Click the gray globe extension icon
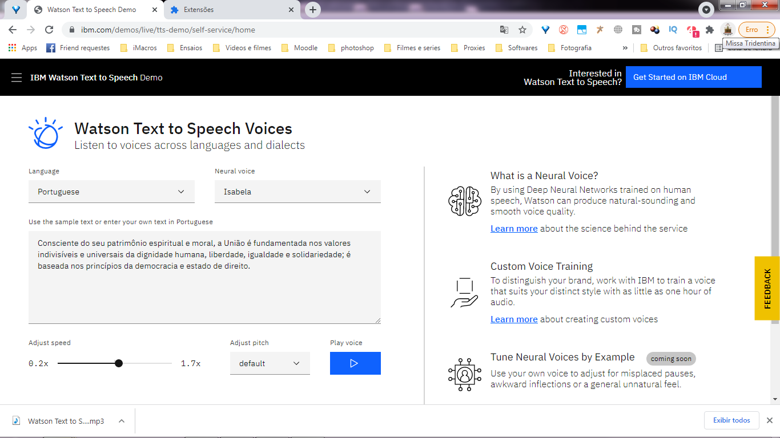Screen dimensions: 780x438 [x=618, y=30]
